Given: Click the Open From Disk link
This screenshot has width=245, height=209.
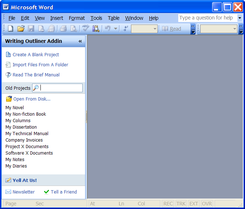Looking at the screenshot, I should click(x=32, y=99).
